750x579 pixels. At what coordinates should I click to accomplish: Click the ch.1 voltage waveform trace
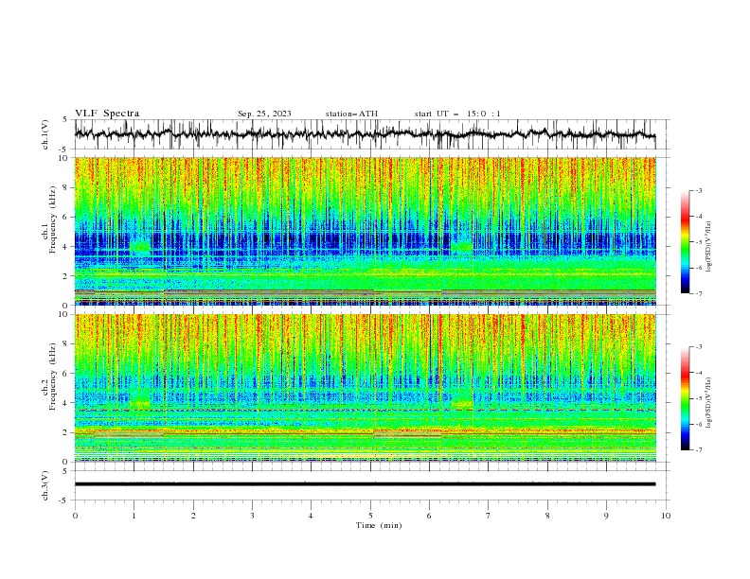[365, 134]
